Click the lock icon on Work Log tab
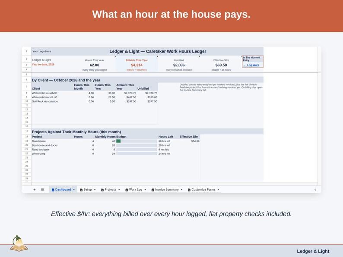Image resolution: width=343 pixels, height=257 pixels. (127, 190)
